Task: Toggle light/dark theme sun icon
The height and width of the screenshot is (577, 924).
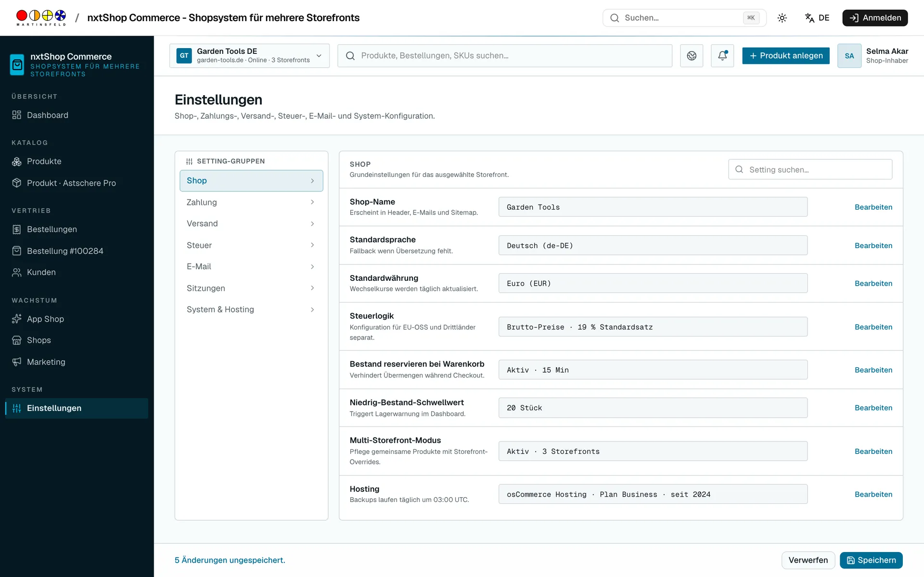Action: 782,18
